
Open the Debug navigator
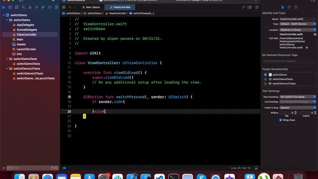(x=43, y=7)
